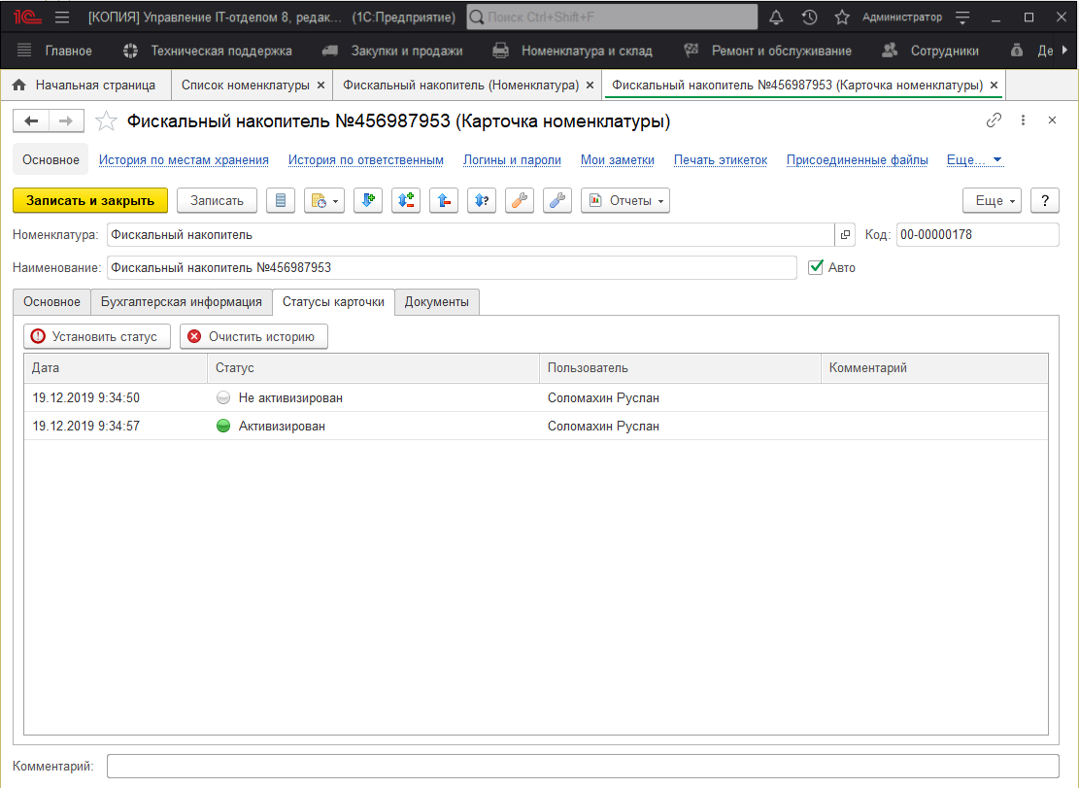Uncheck the Авто checkbox
The image size is (1079, 788).
point(816,267)
